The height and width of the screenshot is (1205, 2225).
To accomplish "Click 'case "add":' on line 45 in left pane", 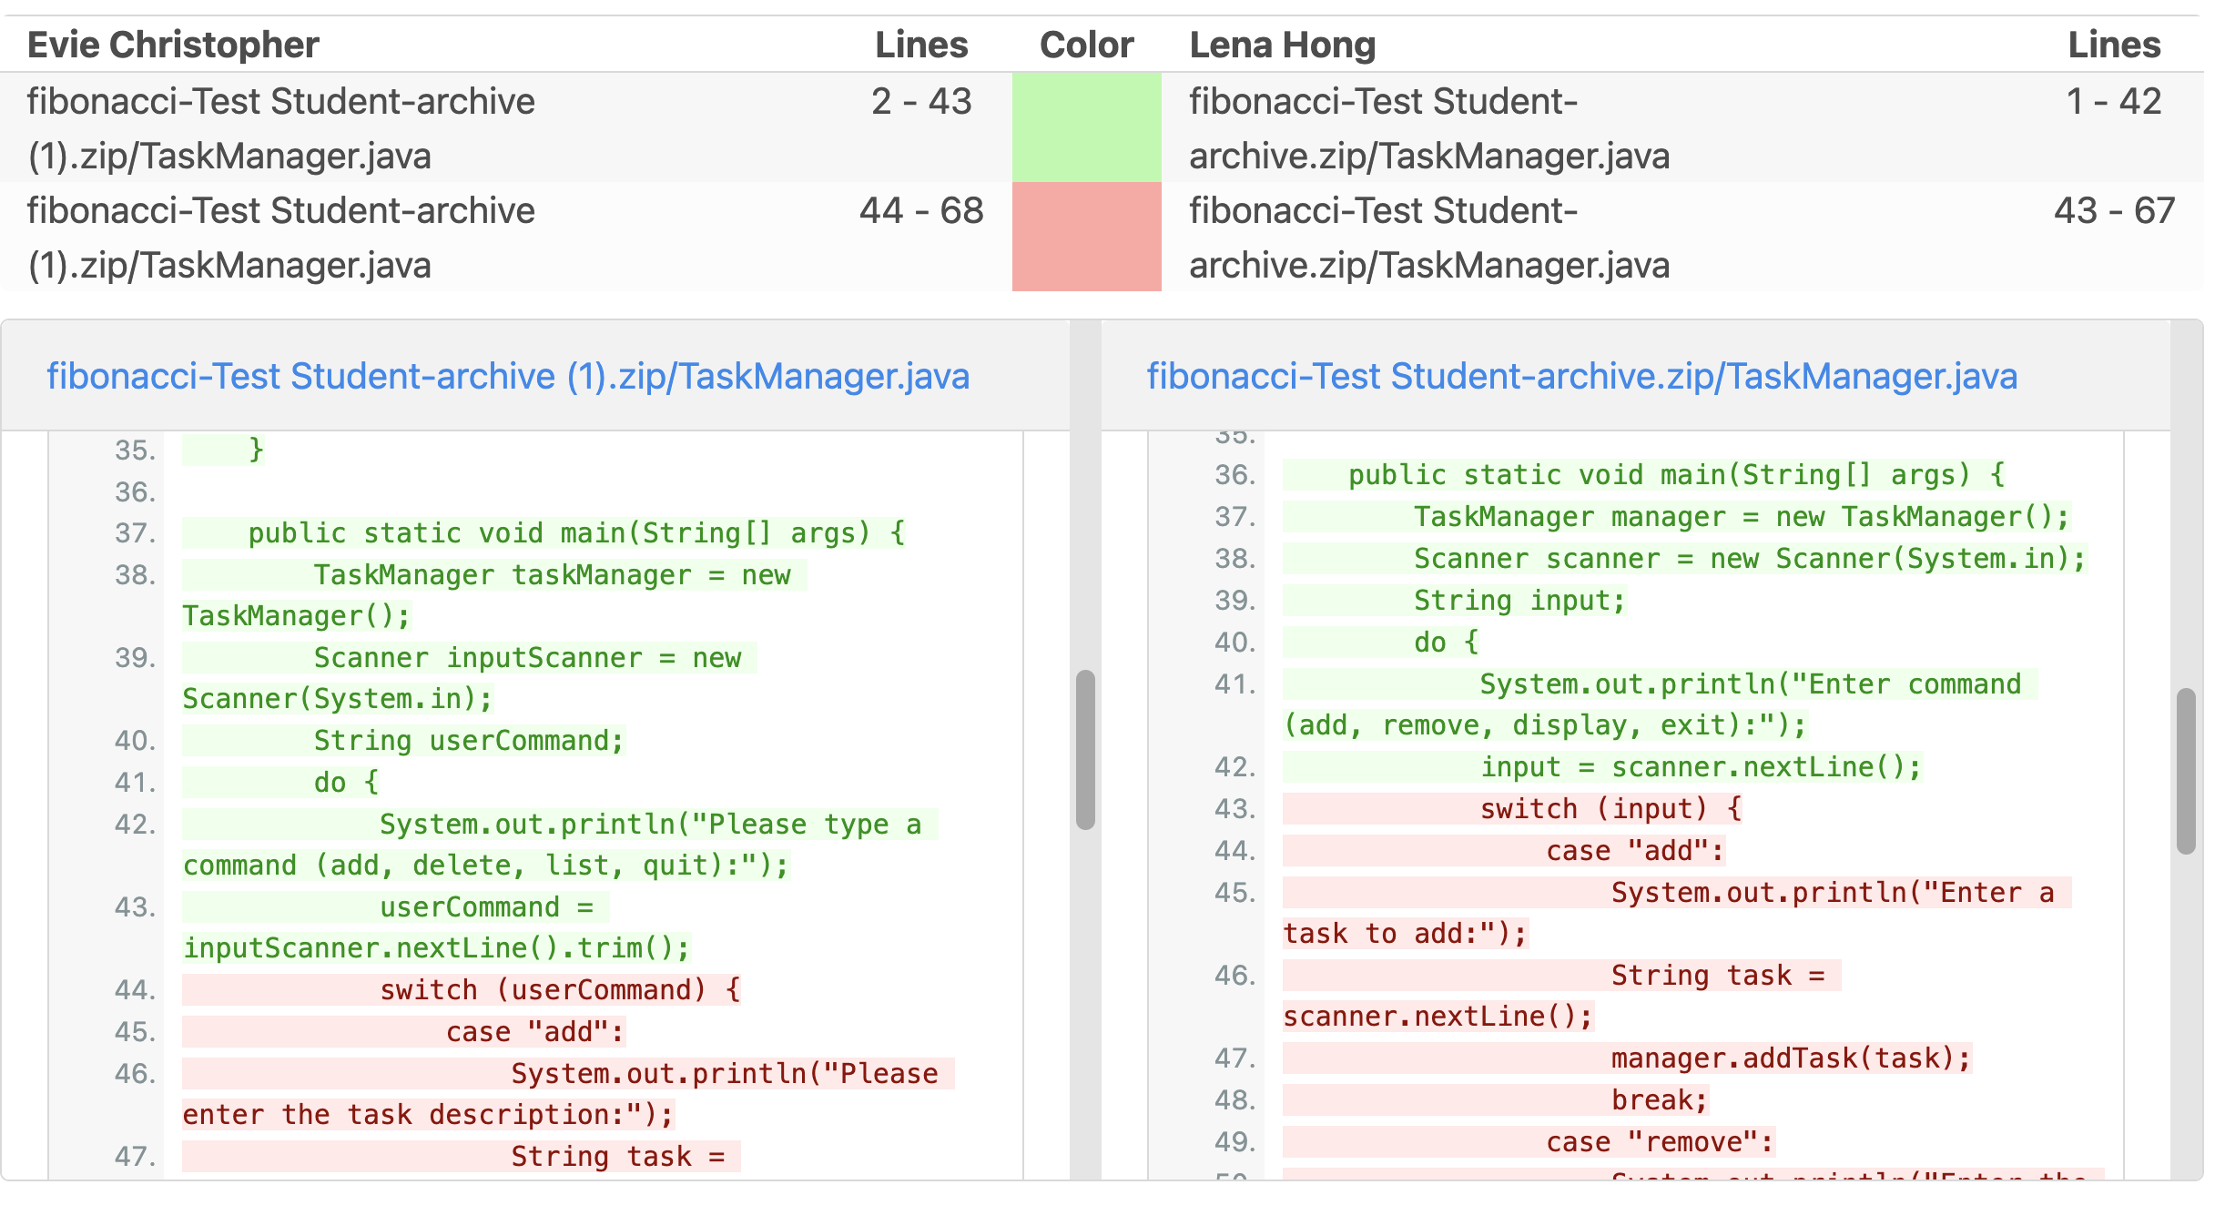I will click(x=404, y=1031).
